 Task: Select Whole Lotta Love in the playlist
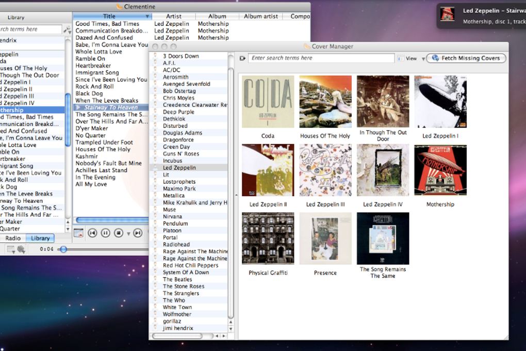[98, 52]
